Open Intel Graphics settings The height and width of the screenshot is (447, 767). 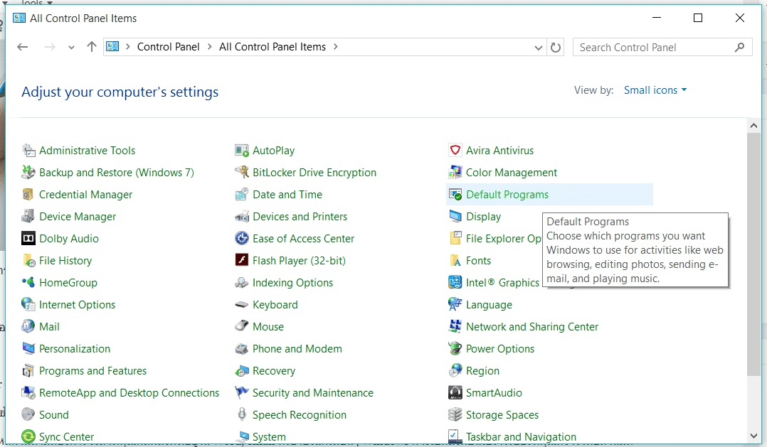[502, 282]
